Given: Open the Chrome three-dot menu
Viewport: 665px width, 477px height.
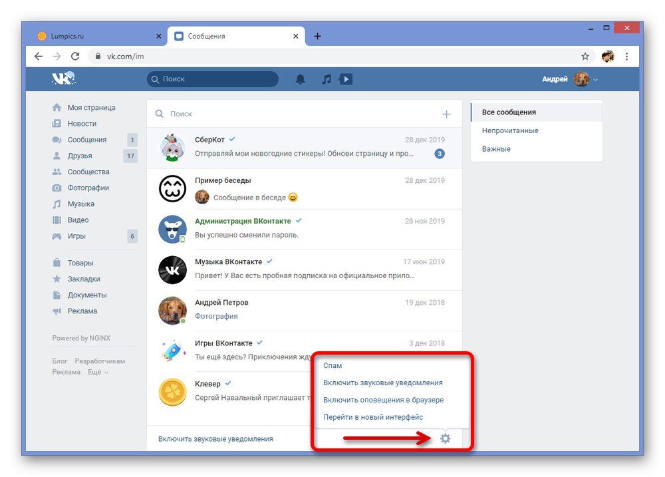Looking at the screenshot, I should [627, 57].
